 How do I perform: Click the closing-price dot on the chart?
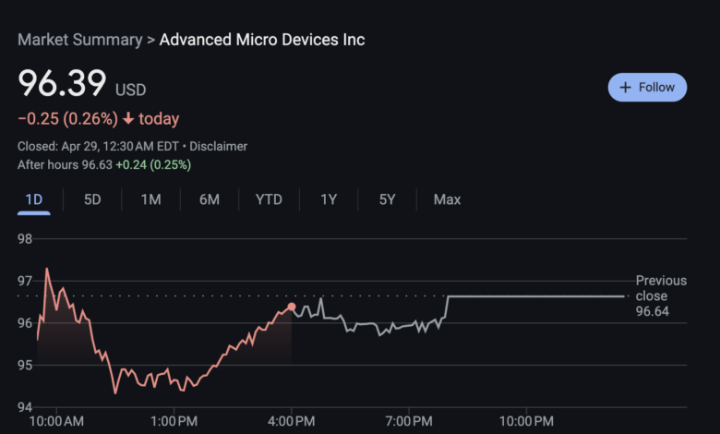(292, 307)
